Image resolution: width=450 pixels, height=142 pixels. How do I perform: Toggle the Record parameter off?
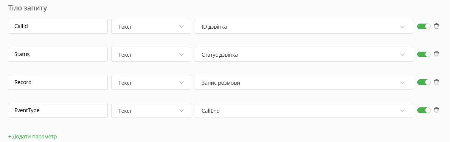click(424, 82)
